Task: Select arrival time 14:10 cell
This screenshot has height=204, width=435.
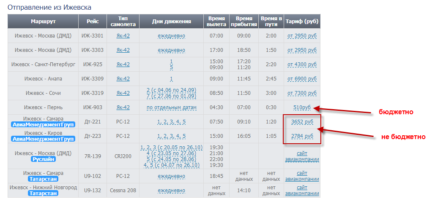Action: 244,191
